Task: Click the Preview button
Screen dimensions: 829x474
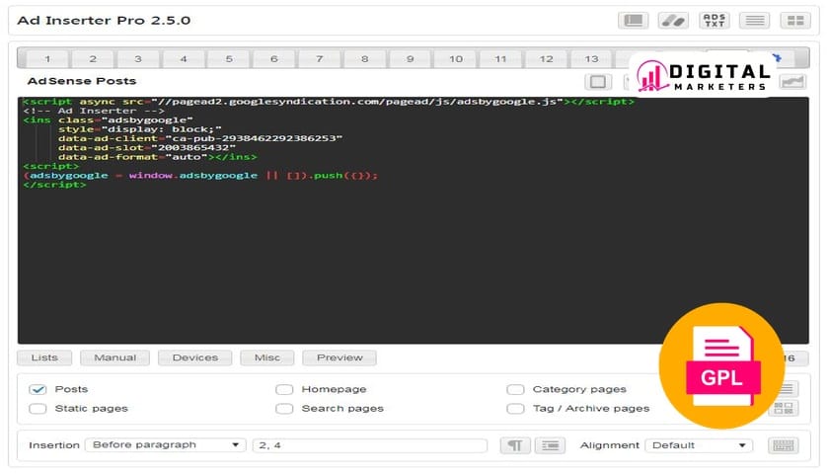Action: (x=339, y=357)
